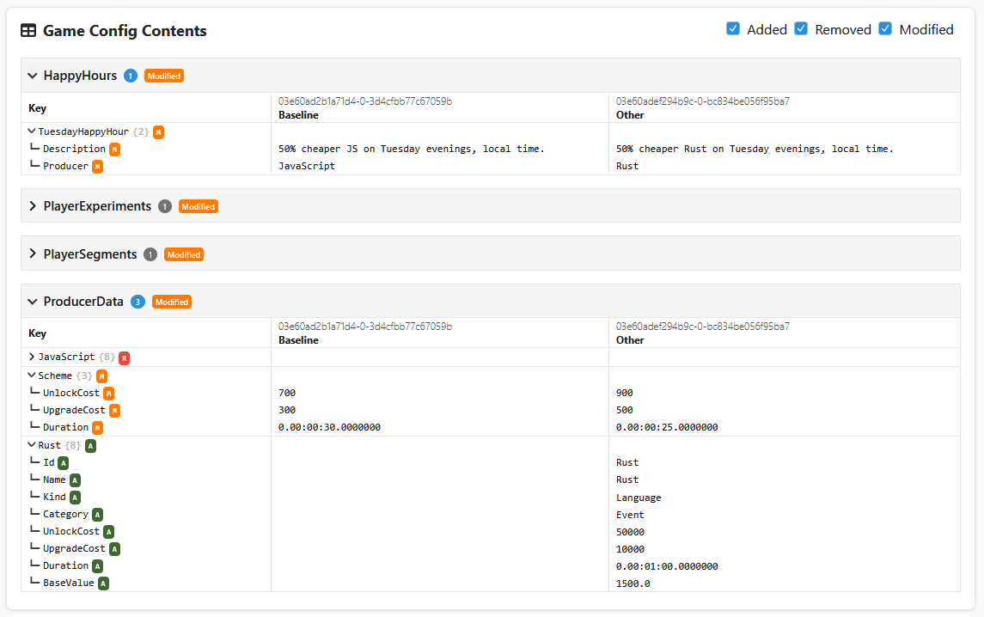Click the baseline value 'JavaScript'

(307, 166)
